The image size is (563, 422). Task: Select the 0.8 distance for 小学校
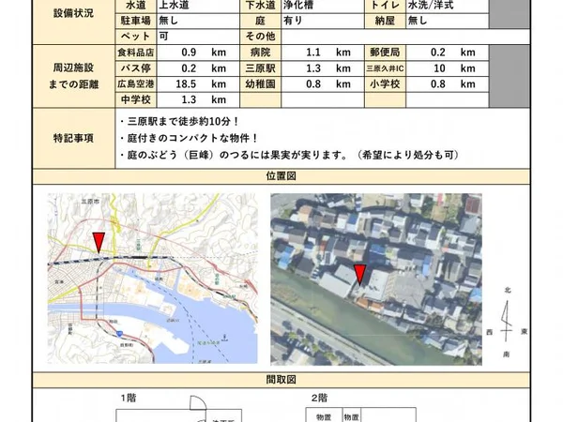438,84
